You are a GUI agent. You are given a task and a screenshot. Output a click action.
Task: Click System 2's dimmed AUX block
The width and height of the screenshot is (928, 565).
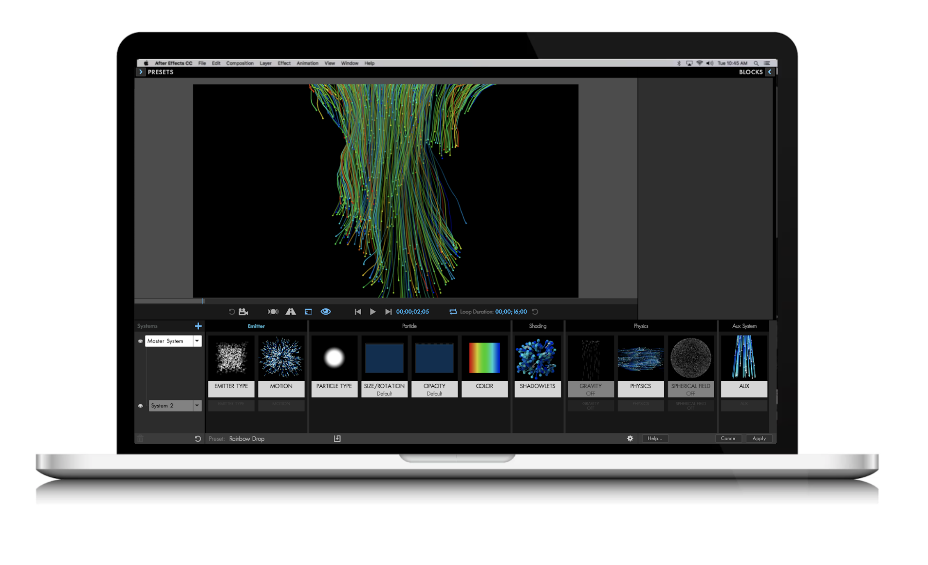744,405
